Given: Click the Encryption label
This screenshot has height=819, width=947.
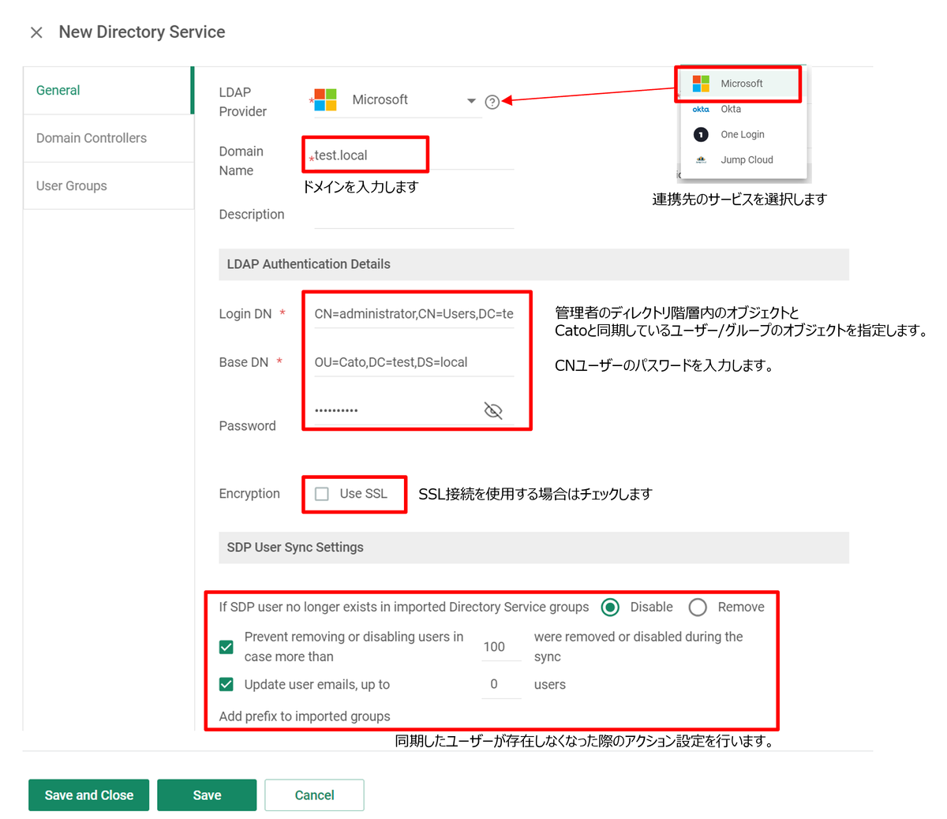Looking at the screenshot, I should point(249,494).
